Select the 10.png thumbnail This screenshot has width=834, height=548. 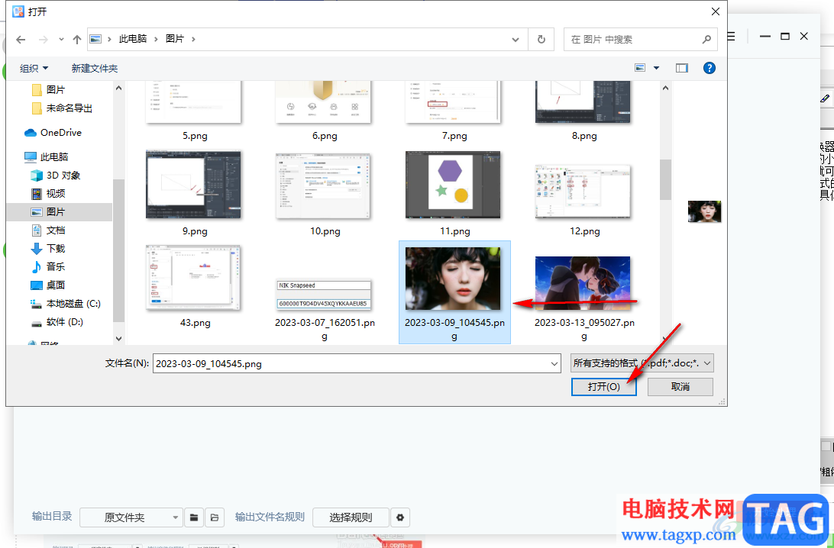(323, 185)
